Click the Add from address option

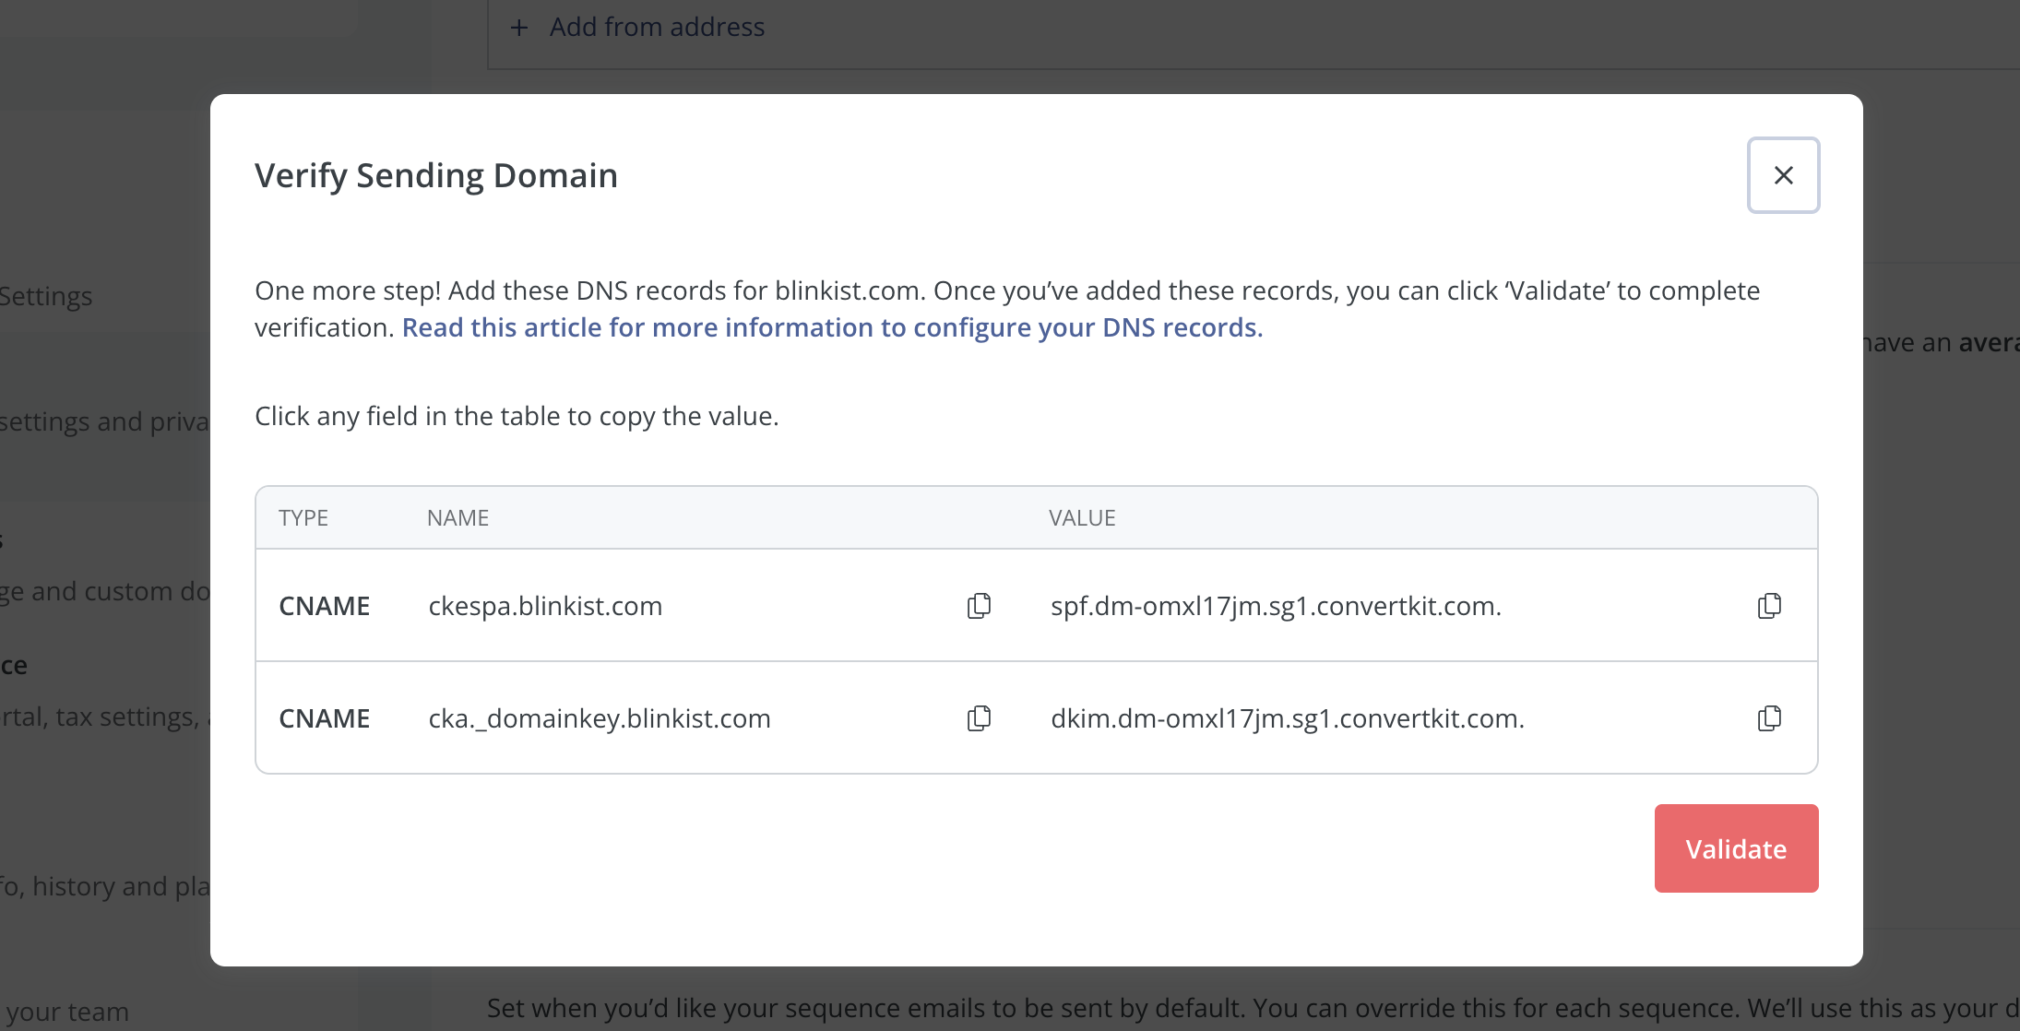[x=657, y=27]
